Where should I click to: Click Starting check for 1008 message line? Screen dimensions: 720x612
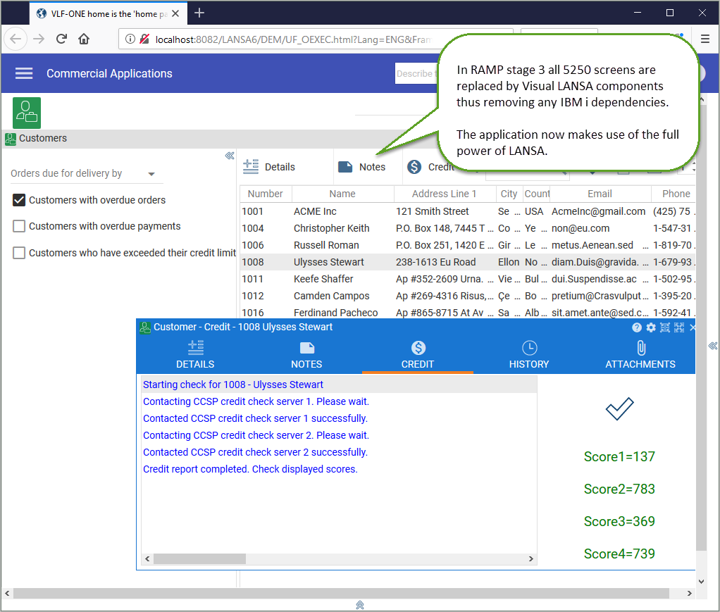(339, 385)
